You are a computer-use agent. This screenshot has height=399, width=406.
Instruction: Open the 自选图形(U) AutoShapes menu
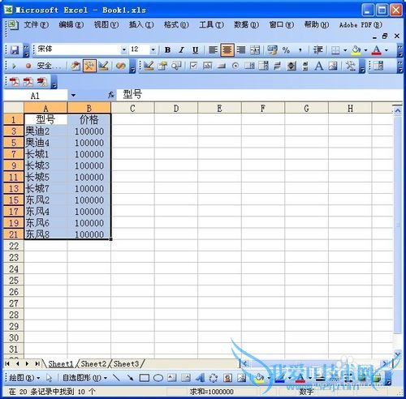coord(84,378)
